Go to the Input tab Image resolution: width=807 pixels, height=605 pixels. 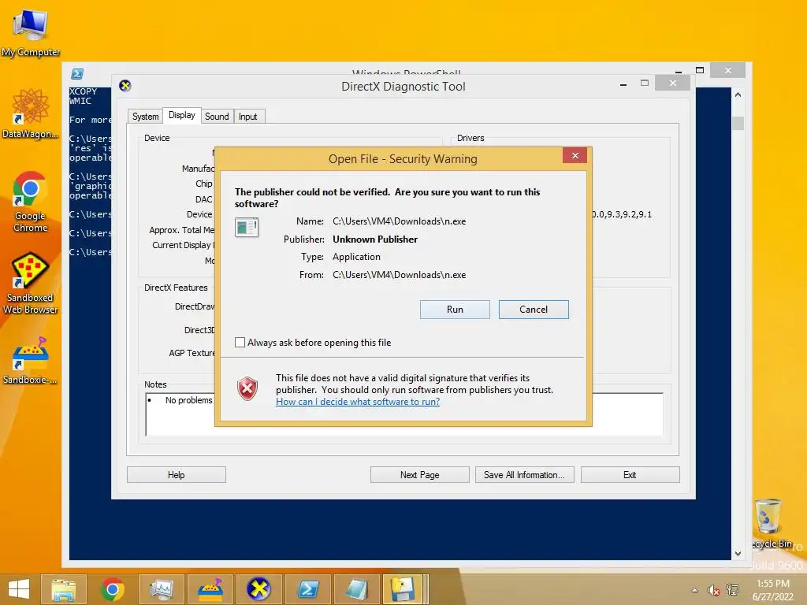247,117
